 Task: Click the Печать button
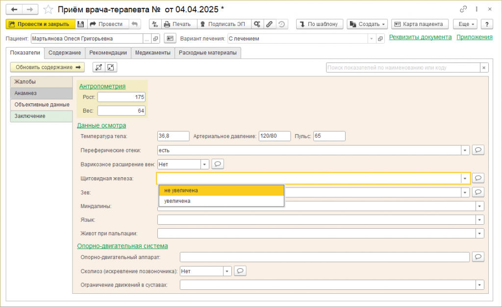pyautogui.click(x=178, y=24)
